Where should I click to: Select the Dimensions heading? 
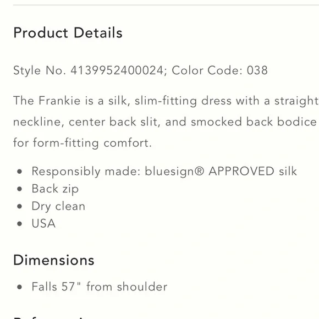(54, 260)
